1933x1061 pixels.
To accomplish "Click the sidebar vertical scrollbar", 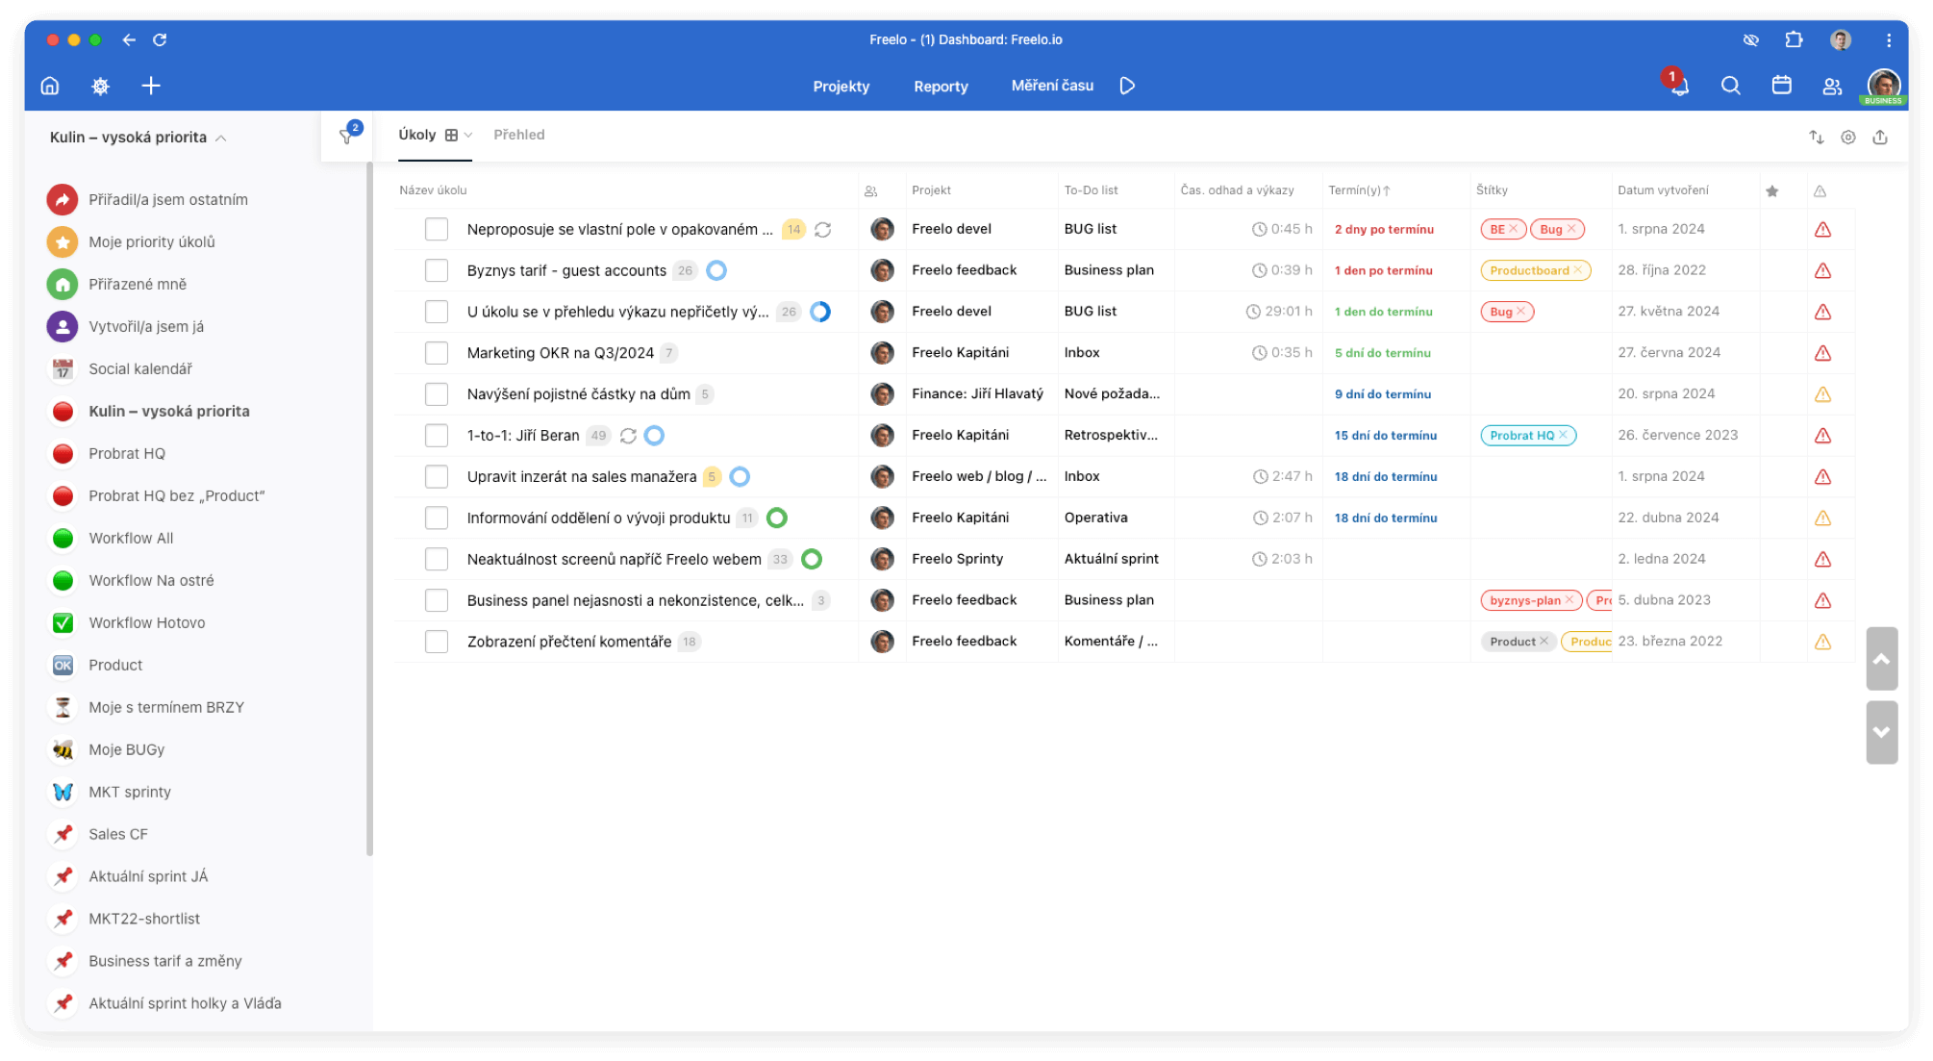I will coord(369,510).
